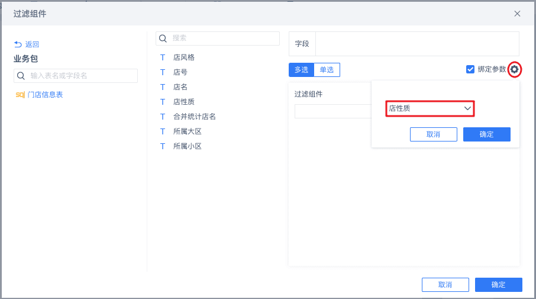Click the 返回 link
The image size is (536, 299).
[32, 44]
